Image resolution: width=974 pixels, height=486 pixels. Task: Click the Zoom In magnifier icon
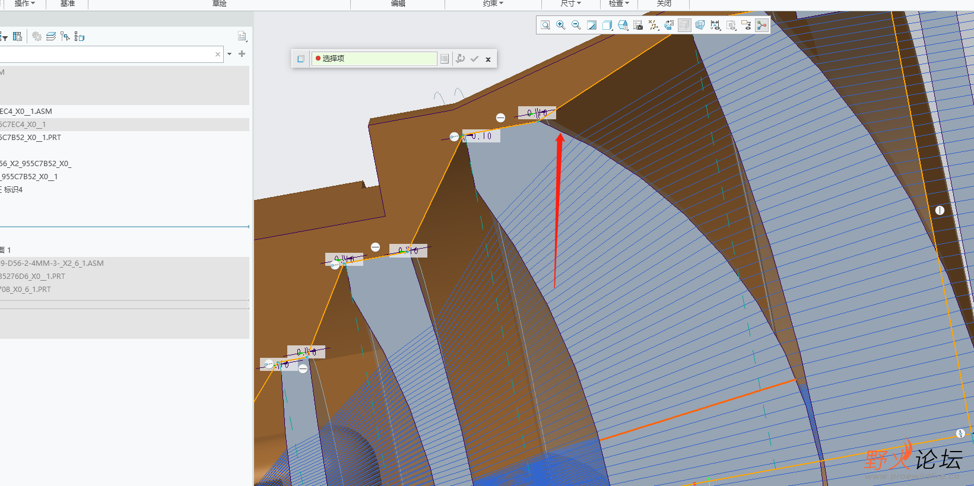[561, 25]
